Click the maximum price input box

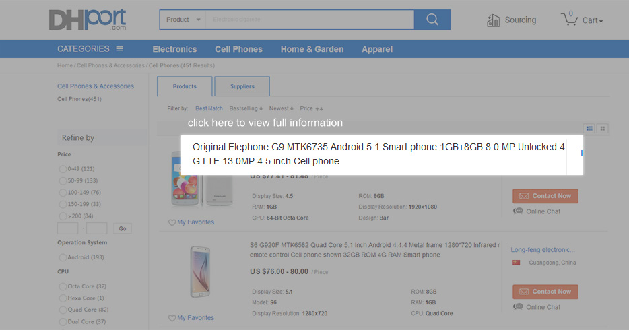click(97, 228)
